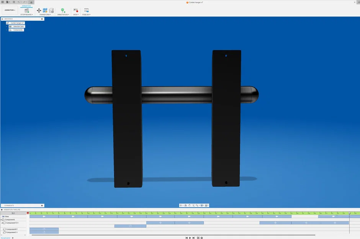Select the ANIMATION ribbon tab
360x239 pixels.
click(26, 6)
